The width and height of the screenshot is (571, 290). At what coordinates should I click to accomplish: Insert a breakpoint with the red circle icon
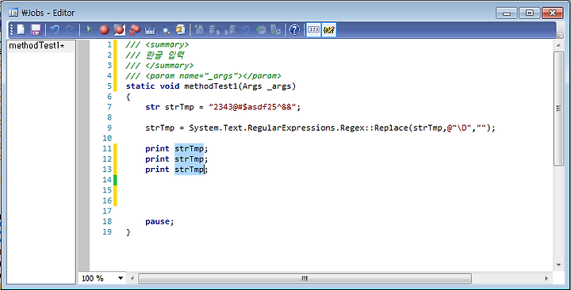click(104, 29)
